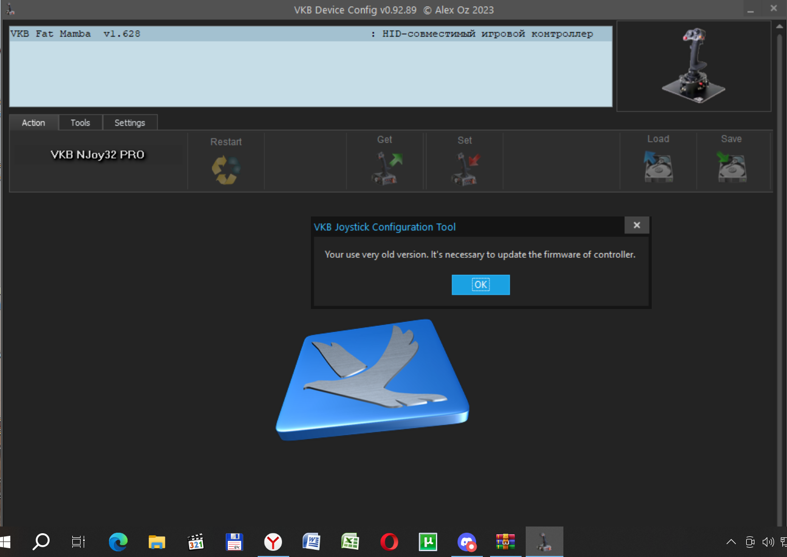Open WinRAR from the taskbar

click(x=506, y=541)
